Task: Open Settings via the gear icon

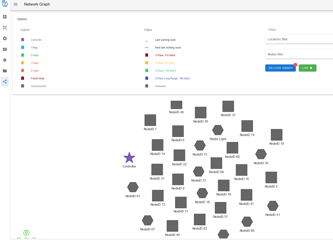Action: point(5,38)
